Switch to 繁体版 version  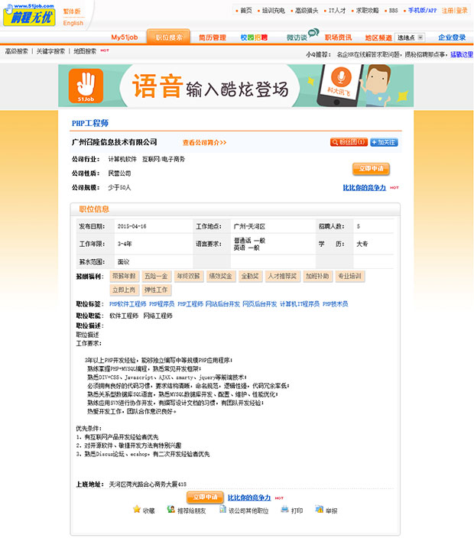tap(72, 11)
